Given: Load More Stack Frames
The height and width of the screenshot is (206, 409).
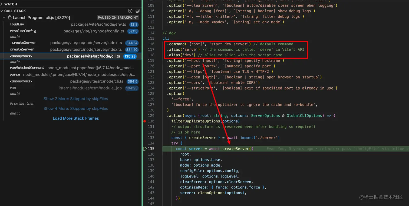Looking at the screenshot, I should 76,118.
